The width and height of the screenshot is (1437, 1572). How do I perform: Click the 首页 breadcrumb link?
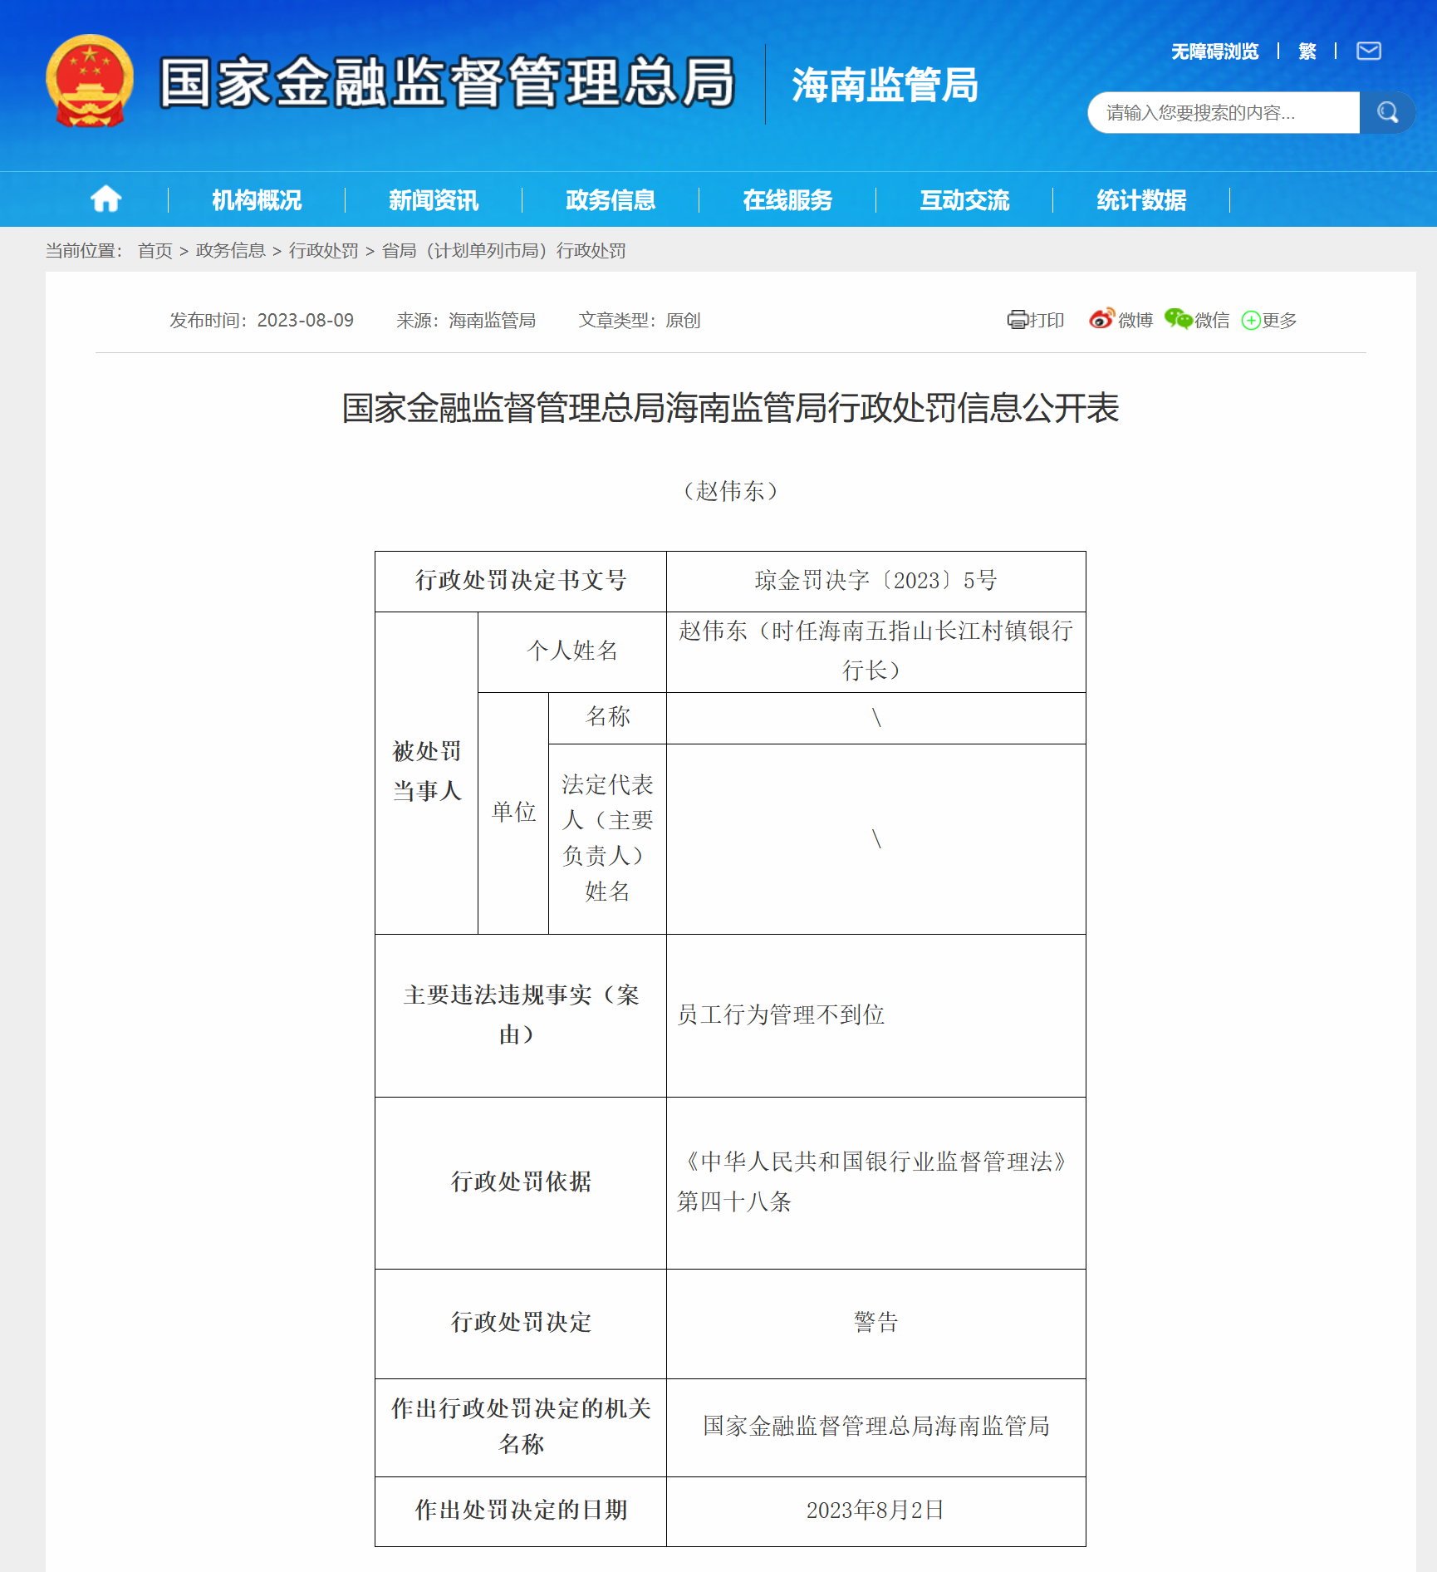point(155,251)
